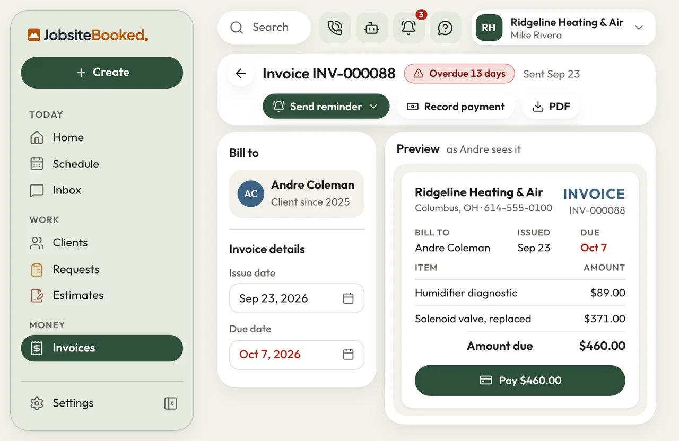
Task: Click the INV-000088 number in preview
Action: click(x=597, y=210)
